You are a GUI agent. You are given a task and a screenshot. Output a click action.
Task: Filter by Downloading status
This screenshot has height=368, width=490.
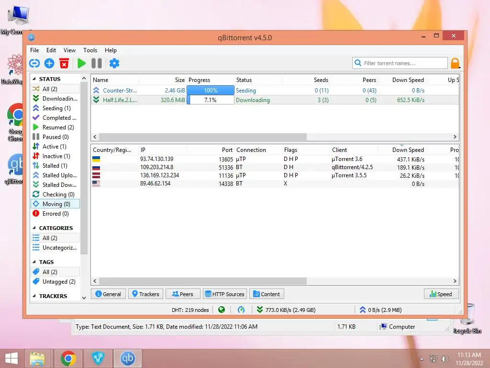(56, 99)
